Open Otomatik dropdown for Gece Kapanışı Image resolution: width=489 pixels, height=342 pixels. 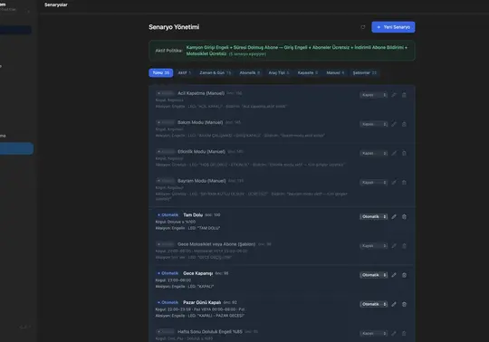coord(374,275)
